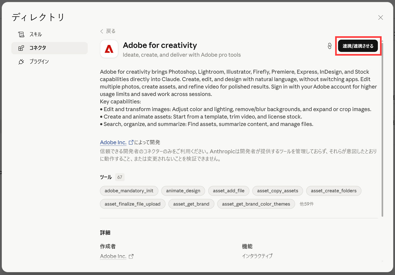Select the asset_create_folders tool chip
Image resolution: width=395 pixels, height=275 pixels.
point(334,191)
